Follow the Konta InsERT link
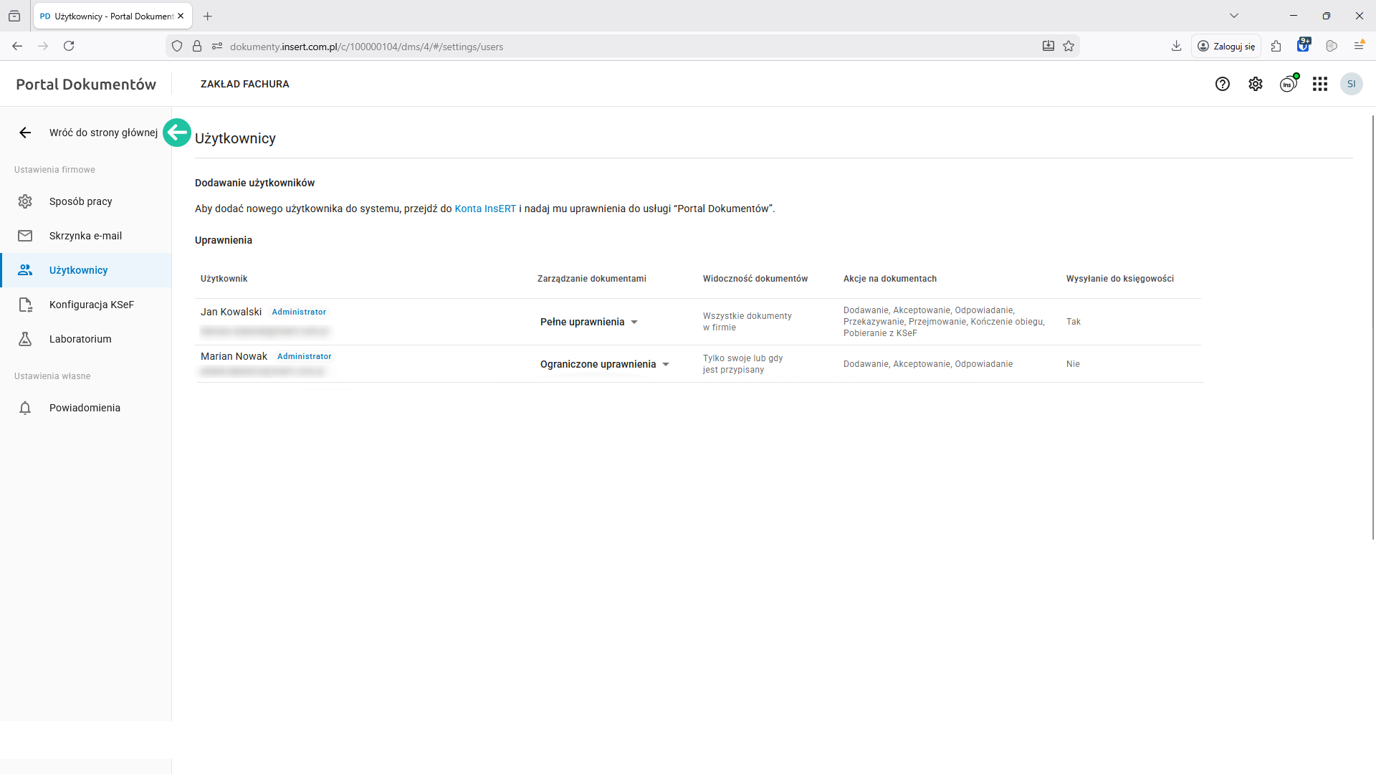 click(485, 209)
